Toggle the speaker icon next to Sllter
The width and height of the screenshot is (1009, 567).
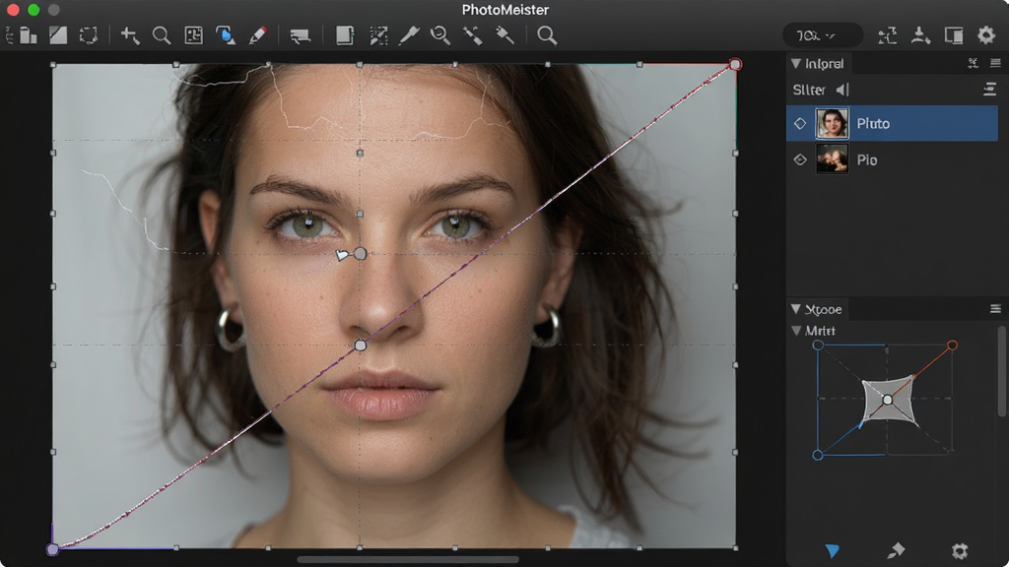pyautogui.click(x=842, y=90)
